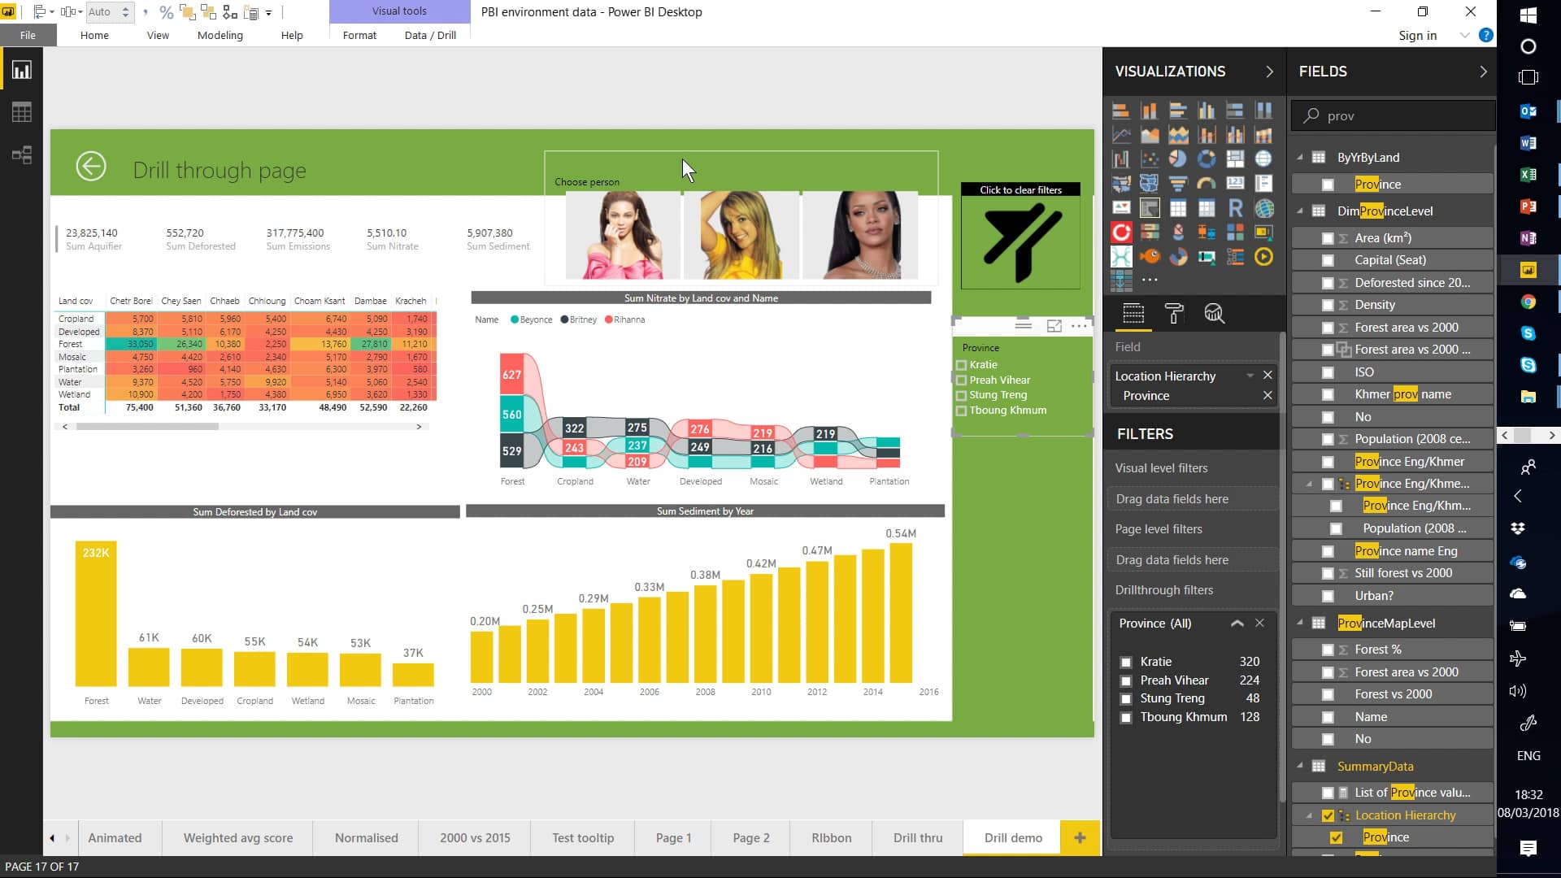
Task: Click the map visual icon in Visualizations panel
Action: (1121, 182)
